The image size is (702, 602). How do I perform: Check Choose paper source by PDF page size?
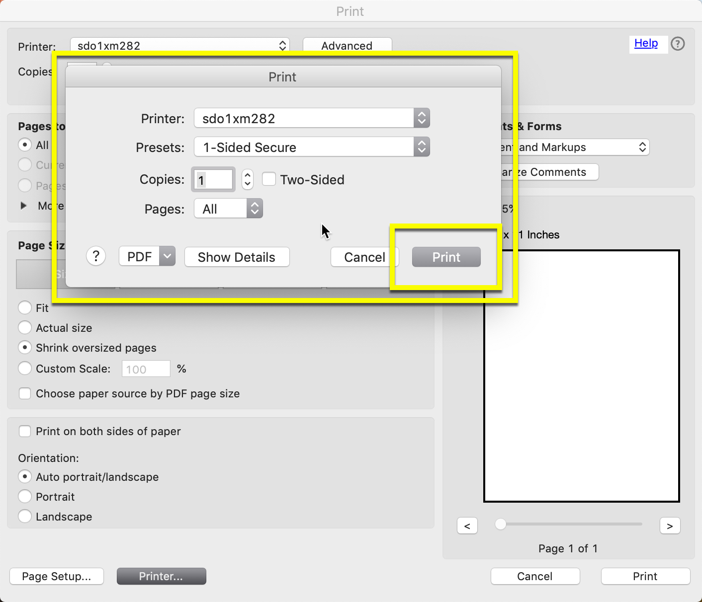(x=25, y=393)
